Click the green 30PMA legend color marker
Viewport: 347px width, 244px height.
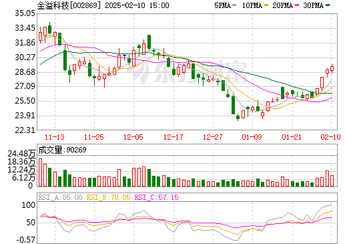[328, 5]
